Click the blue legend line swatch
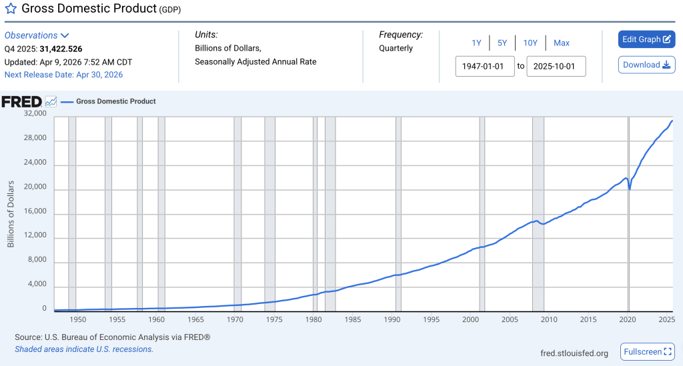Image resolution: width=683 pixels, height=366 pixels. pos(67,102)
